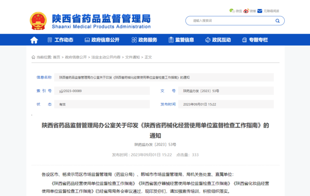
Task: Click the Shaanxi Medical Products Administration emblem logo
Action: tap(38, 21)
